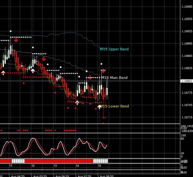193x177 pixels.
Task: Click the M15 Upper Band label
Action: tap(114, 49)
